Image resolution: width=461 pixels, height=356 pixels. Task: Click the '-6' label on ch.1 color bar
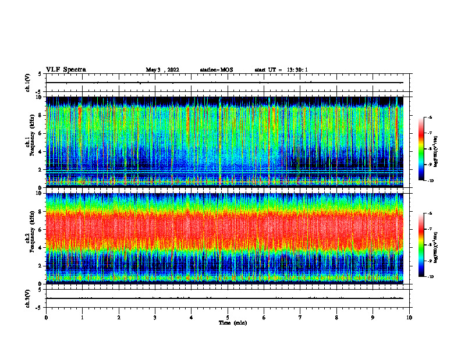[x=430, y=118]
